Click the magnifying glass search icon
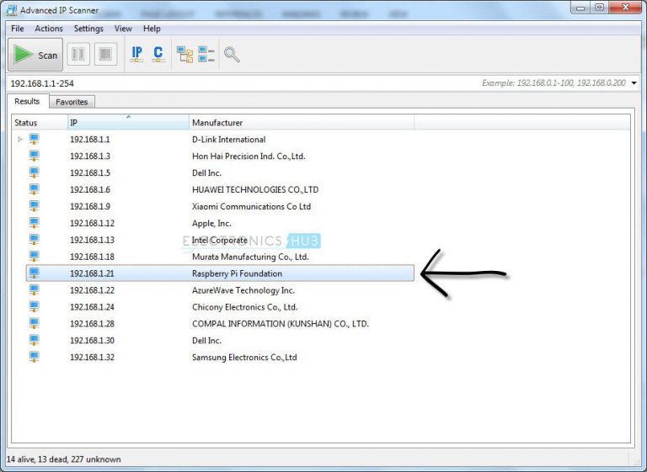This screenshot has width=647, height=472. (232, 55)
